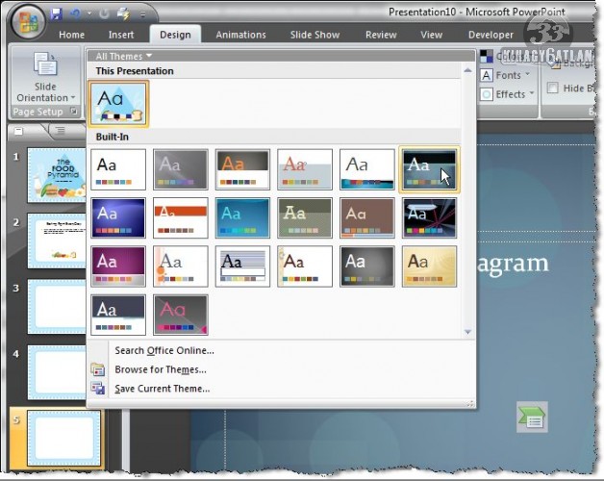Click the green SmartArt graphic icon on slide
This screenshot has height=481, width=604.
pos(532,417)
